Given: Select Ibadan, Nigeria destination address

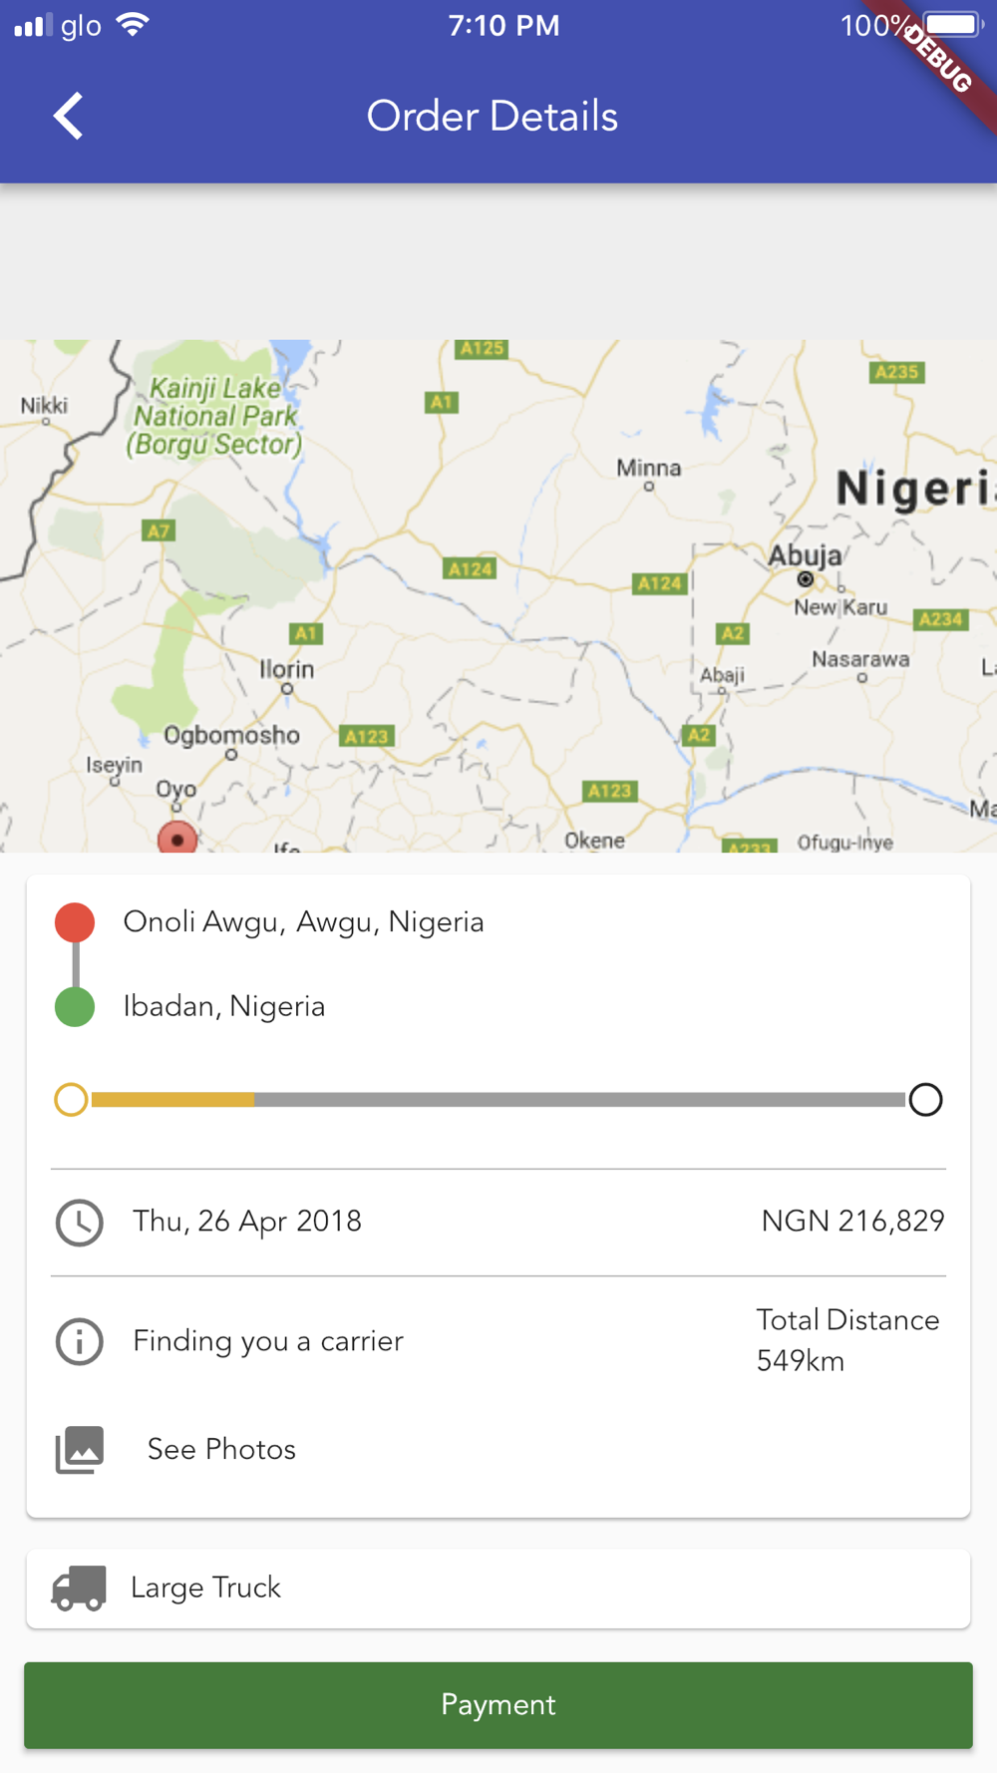Looking at the screenshot, I should (x=224, y=1006).
